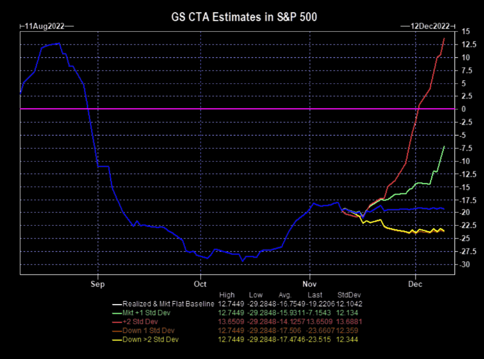Viewport: 484px width, 359px height.
Task: Select the Realized & Mkt Flat Baseline legend label
Action: 168,304
